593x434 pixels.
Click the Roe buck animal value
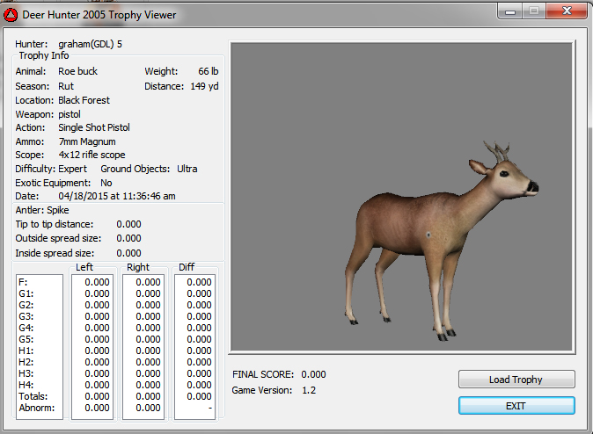[x=78, y=71]
